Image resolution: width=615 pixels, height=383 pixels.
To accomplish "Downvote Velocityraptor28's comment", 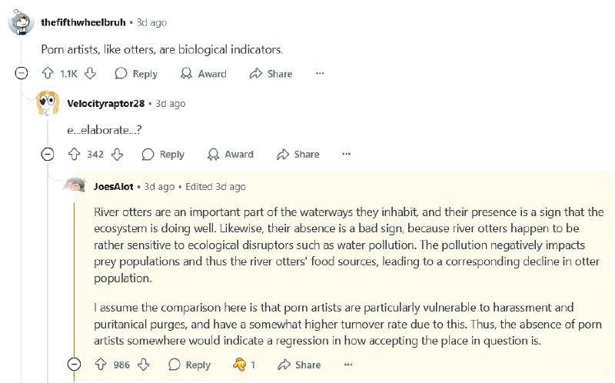I will (117, 155).
